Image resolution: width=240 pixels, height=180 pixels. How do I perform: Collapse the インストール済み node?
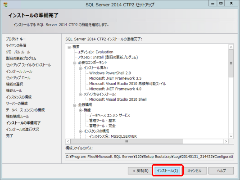click(80, 68)
